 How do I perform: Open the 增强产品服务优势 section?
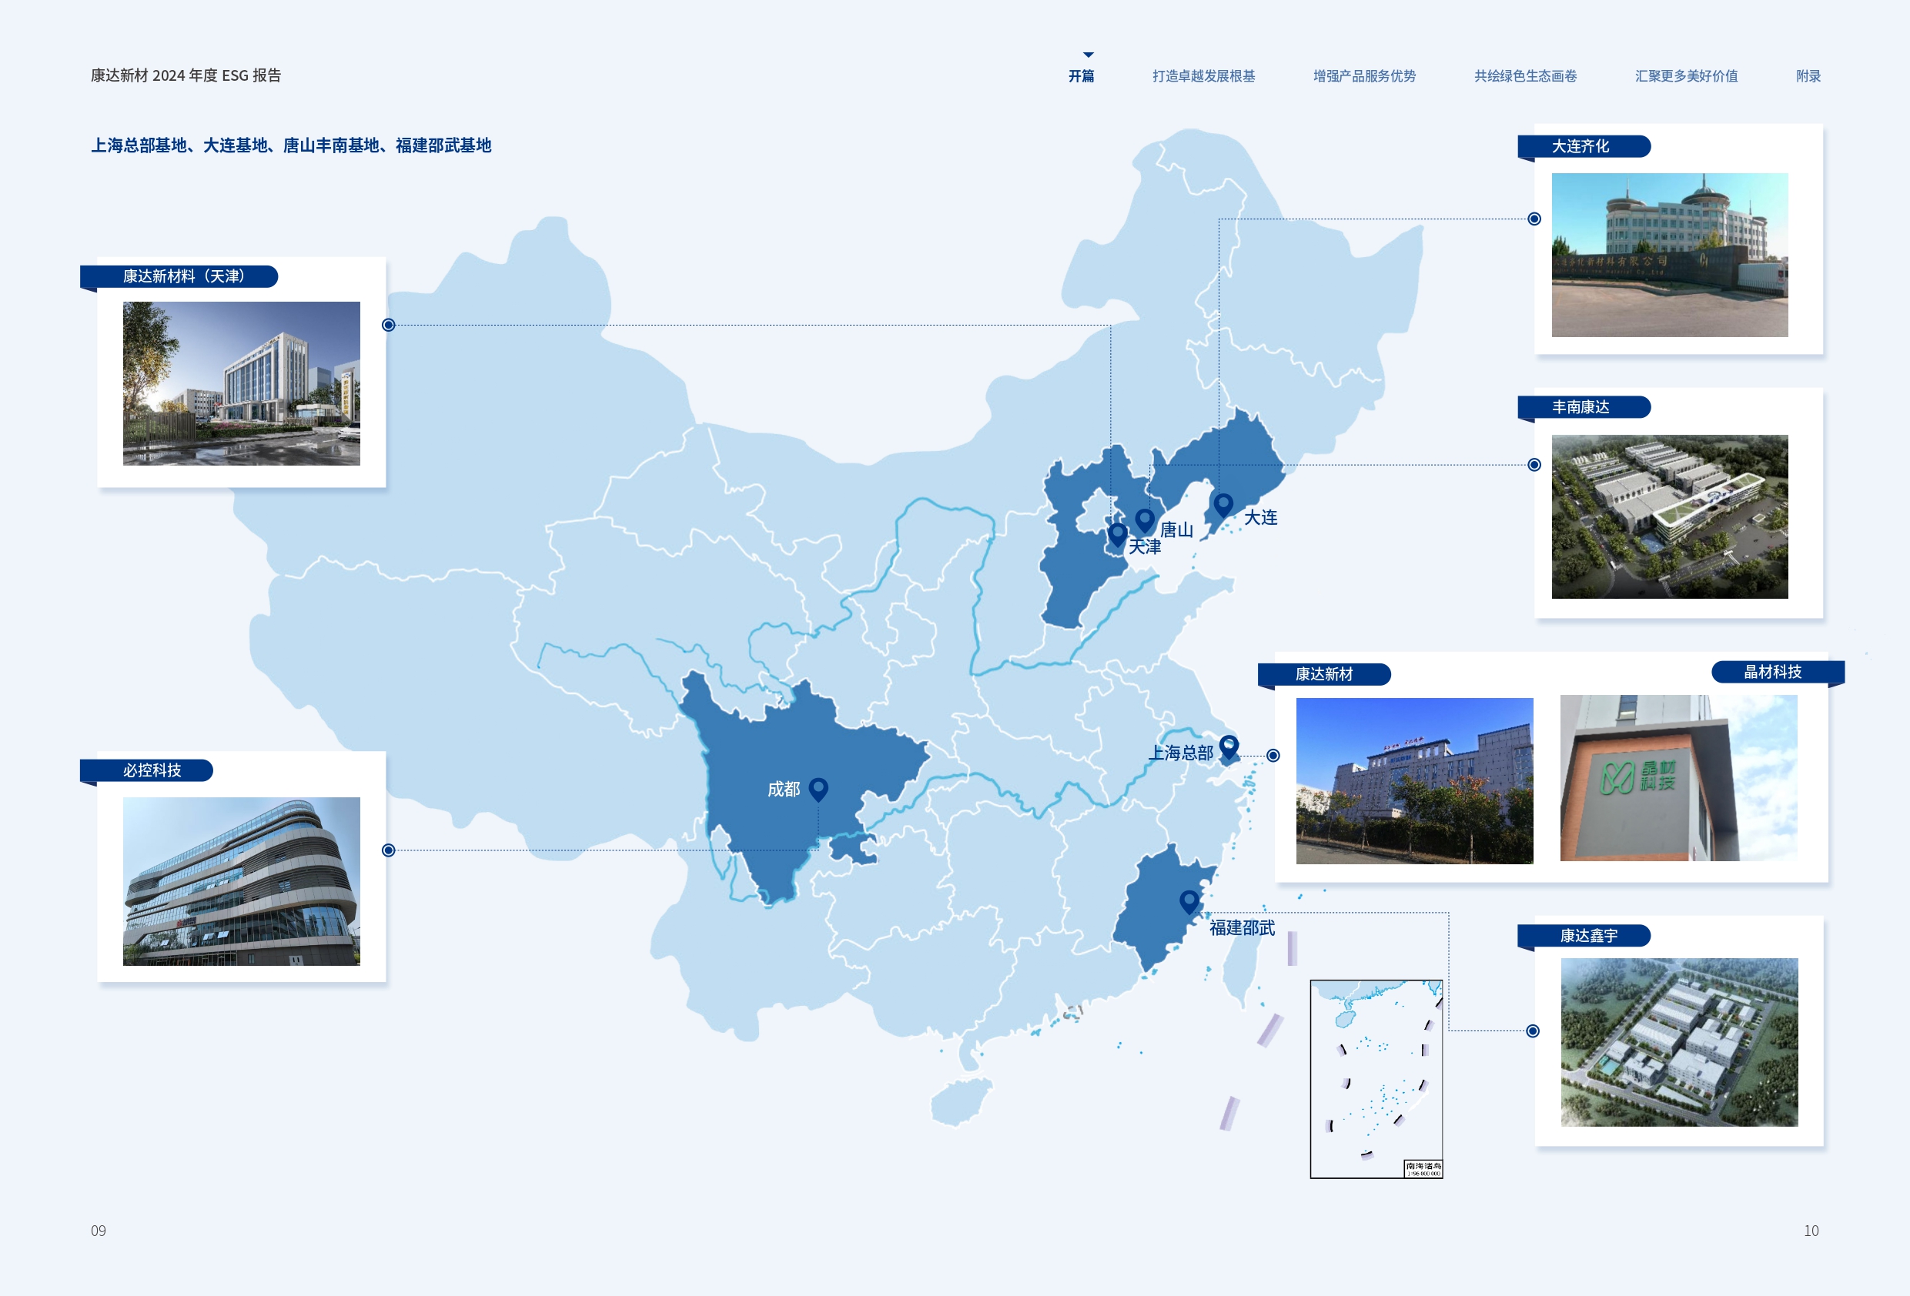1364,75
